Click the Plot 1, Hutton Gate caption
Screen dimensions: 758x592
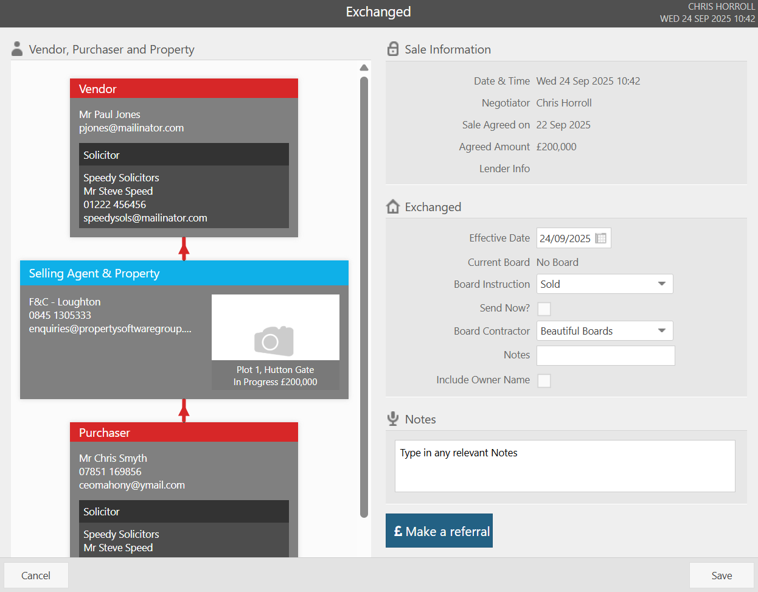tap(276, 370)
